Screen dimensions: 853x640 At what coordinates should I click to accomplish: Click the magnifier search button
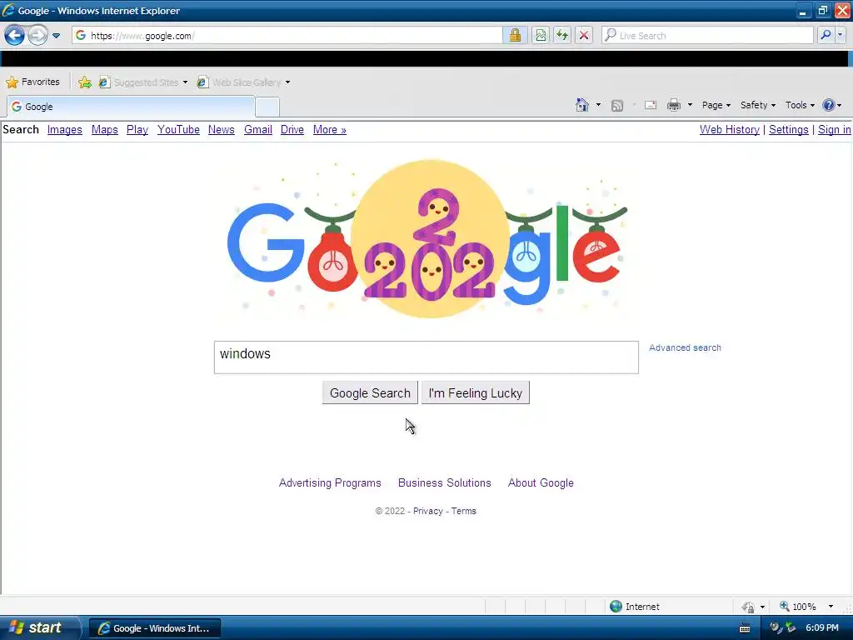pyautogui.click(x=826, y=35)
